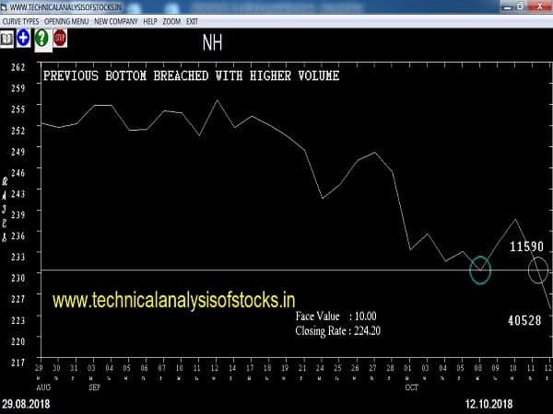The image size is (553, 414).
Task: Click the Zoom menu item
Action: click(172, 20)
